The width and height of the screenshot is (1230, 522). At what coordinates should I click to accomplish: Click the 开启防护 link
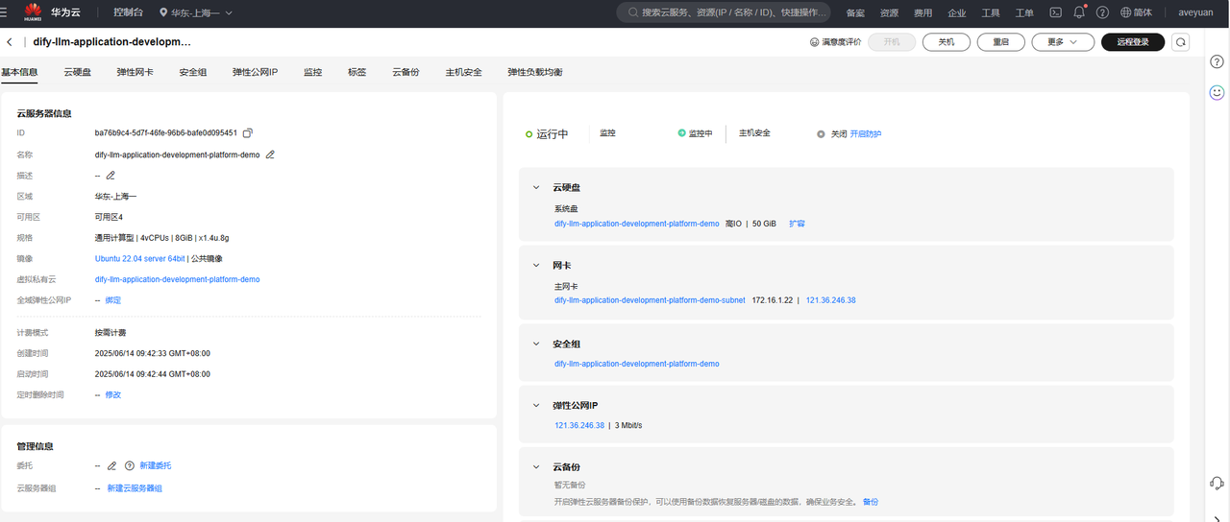(865, 134)
